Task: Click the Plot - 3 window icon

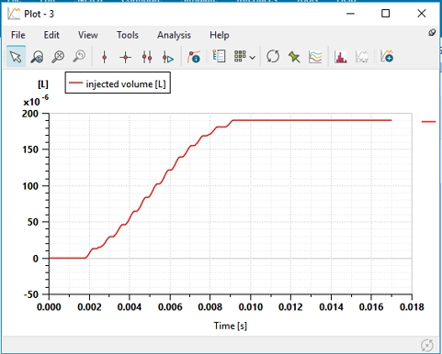Action: [14, 14]
